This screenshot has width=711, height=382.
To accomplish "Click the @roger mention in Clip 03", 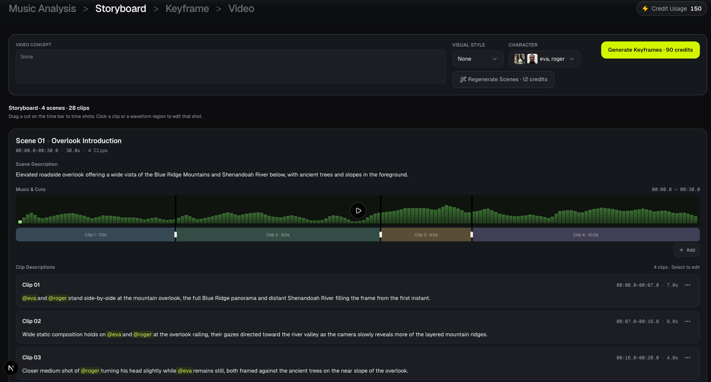I will coord(90,371).
